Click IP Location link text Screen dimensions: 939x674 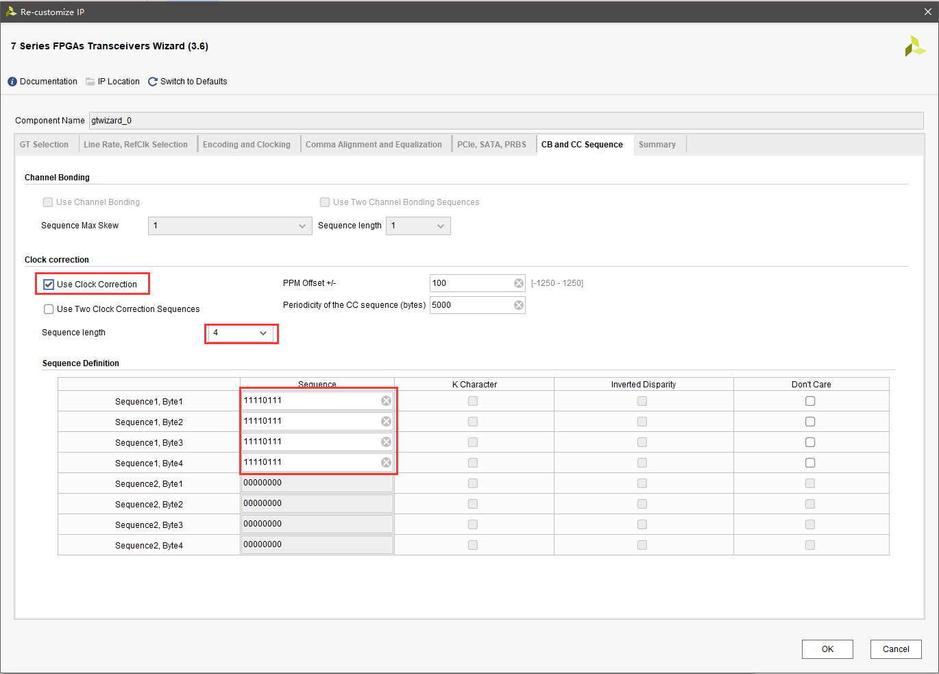[119, 82]
